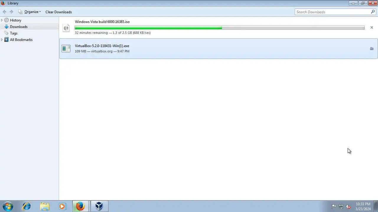Cancel the Windows Vista iso download
This screenshot has width=378, height=212.
tap(372, 27)
